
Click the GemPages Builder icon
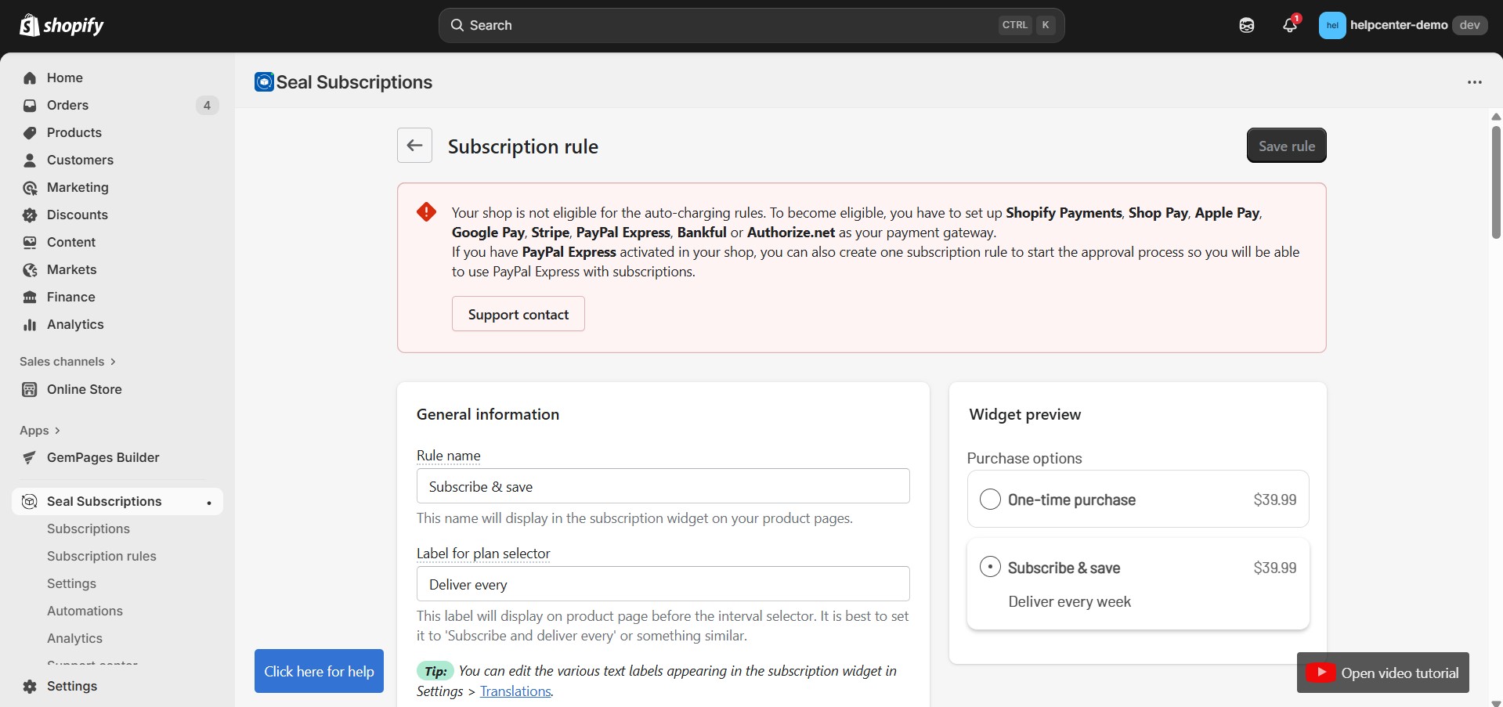(29, 457)
